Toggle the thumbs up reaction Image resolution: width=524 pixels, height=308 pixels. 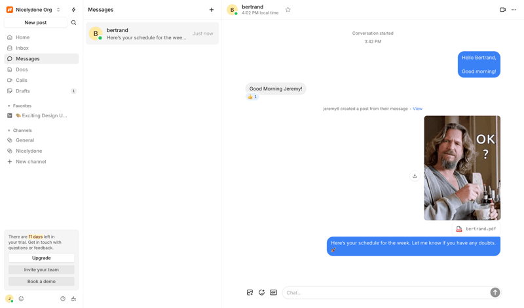252,97
